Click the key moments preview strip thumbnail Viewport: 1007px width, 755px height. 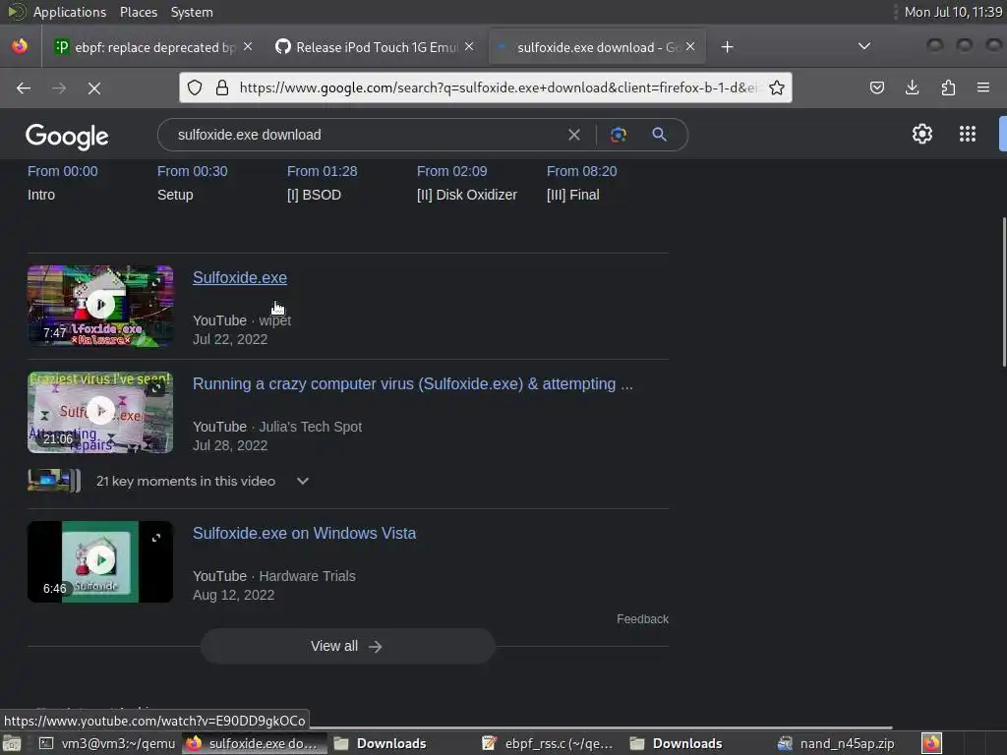(x=54, y=481)
